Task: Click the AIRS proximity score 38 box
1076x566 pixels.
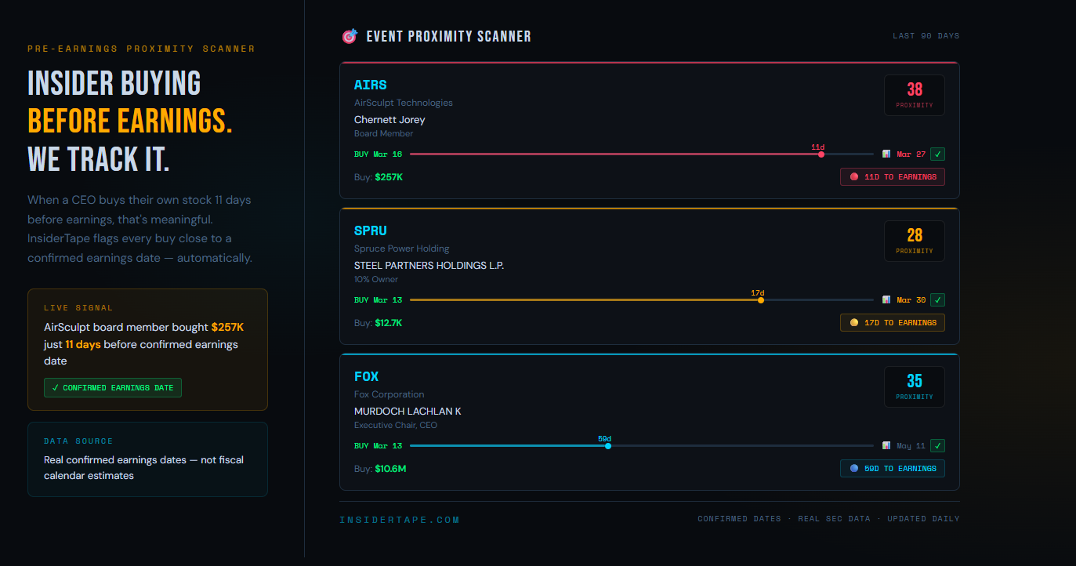Action: (915, 95)
